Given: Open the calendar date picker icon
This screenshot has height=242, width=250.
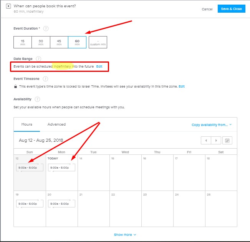Looking at the screenshot, I should [x=227, y=140].
